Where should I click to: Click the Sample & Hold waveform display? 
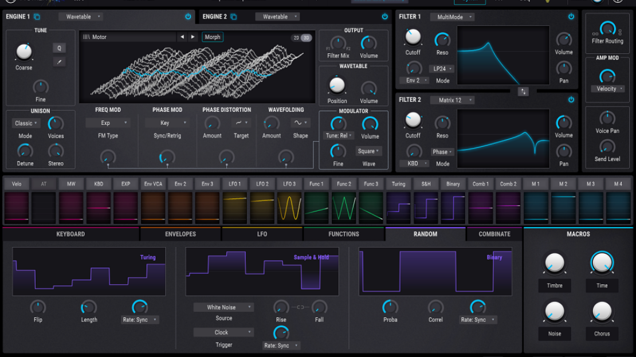click(x=262, y=272)
